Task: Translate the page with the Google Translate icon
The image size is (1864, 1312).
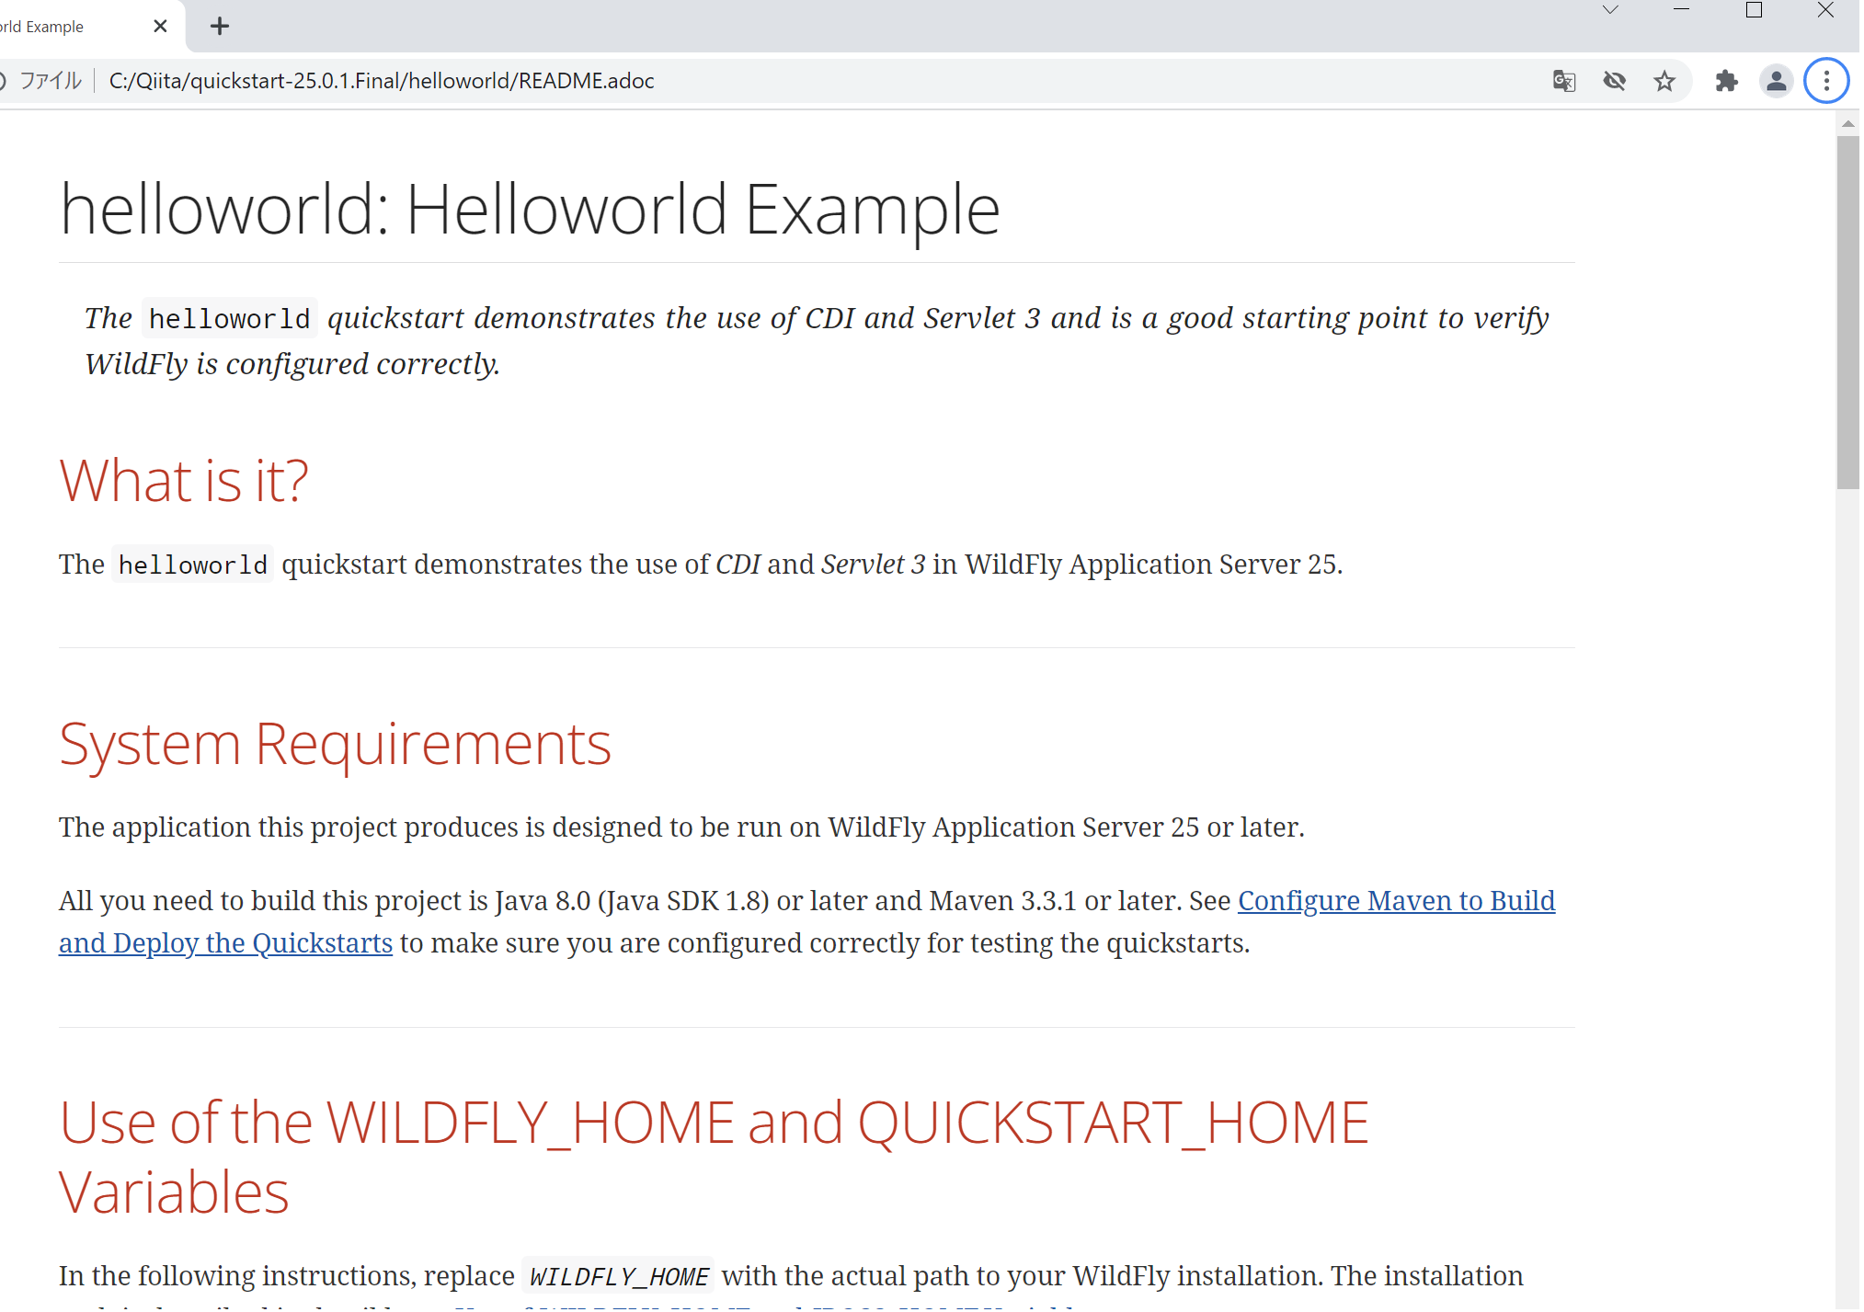Action: click(x=1563, y=81)
